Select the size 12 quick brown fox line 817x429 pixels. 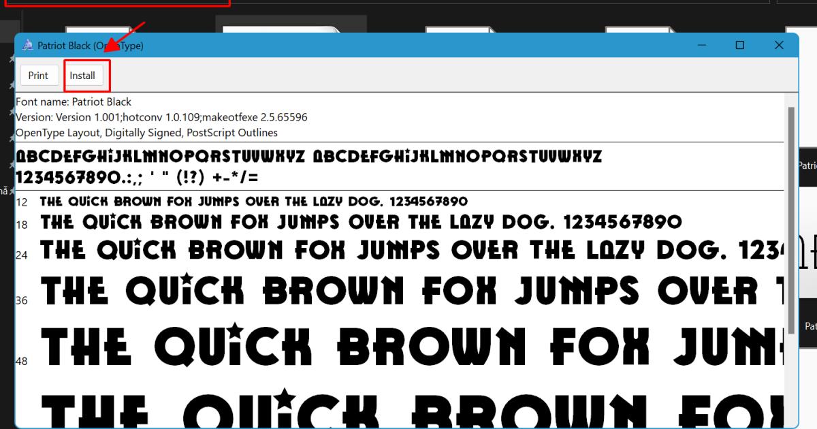click(252, 202)
